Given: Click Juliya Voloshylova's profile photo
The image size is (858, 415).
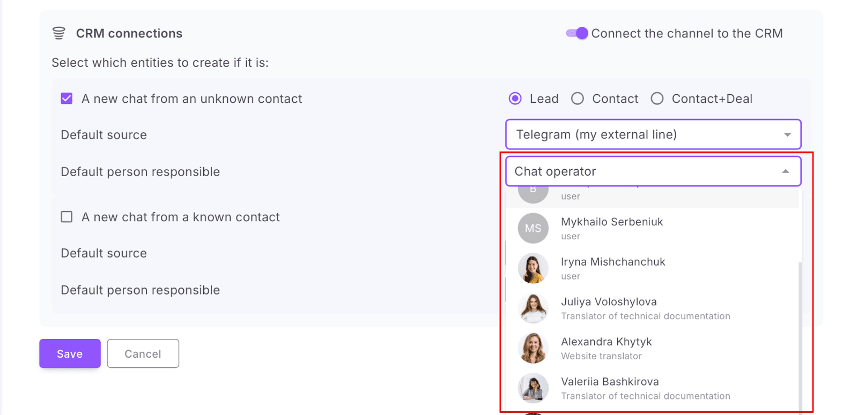Looking at the screenshot, I should tap(533, 308).
